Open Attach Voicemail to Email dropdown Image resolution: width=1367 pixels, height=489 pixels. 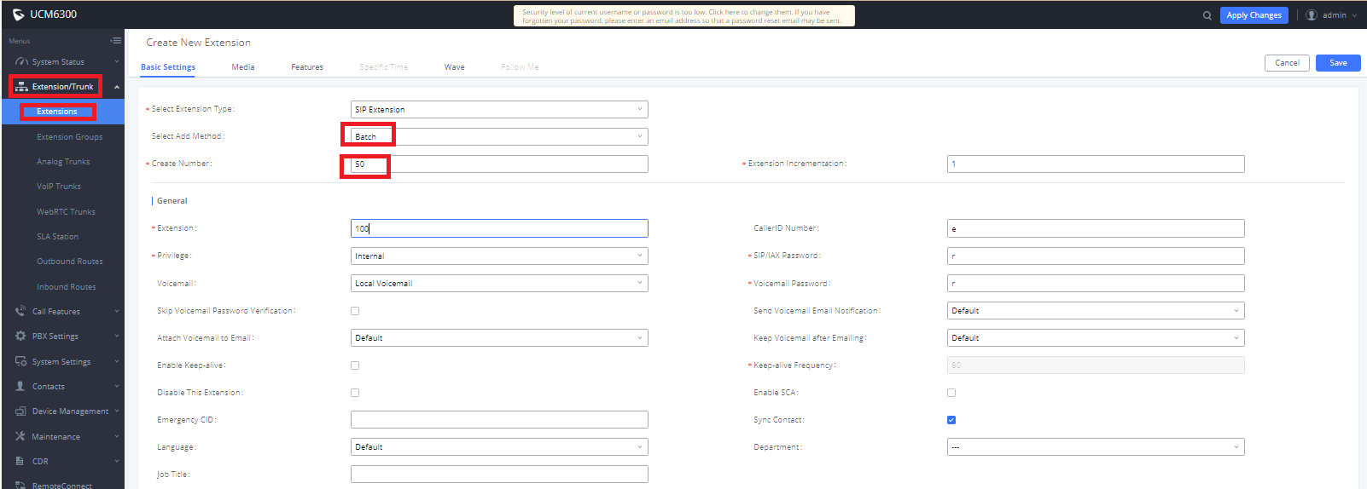pyautogui.click(x=499, y=337)
